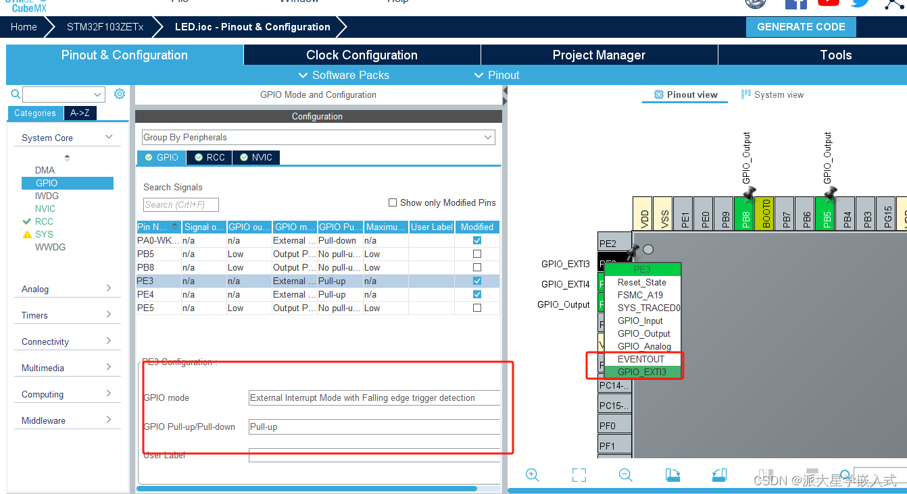Click the PB7 pin on the chip
907x494 pixels.
pyautogui.click(x=785, y=215)
